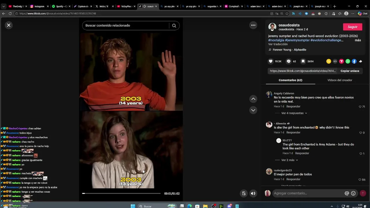Follow osaudosista with Seguir button
370x208 pixels.
click(x=352, y=27)
